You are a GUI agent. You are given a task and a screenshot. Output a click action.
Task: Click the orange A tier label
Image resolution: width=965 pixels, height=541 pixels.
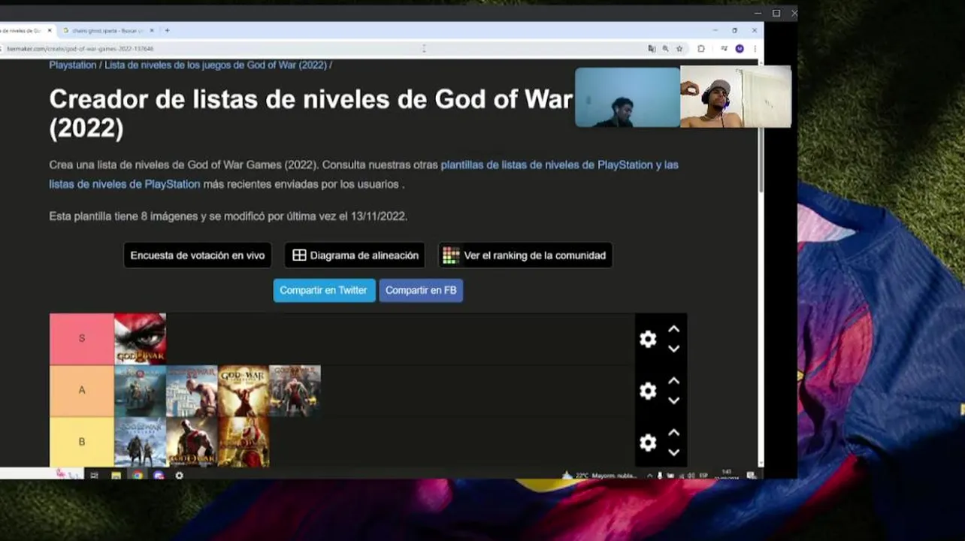82,391
